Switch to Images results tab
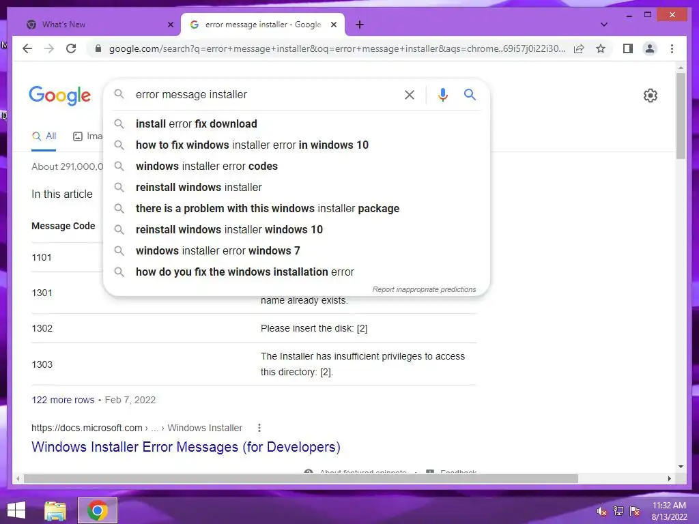699x524 pixels. (88, 136)
